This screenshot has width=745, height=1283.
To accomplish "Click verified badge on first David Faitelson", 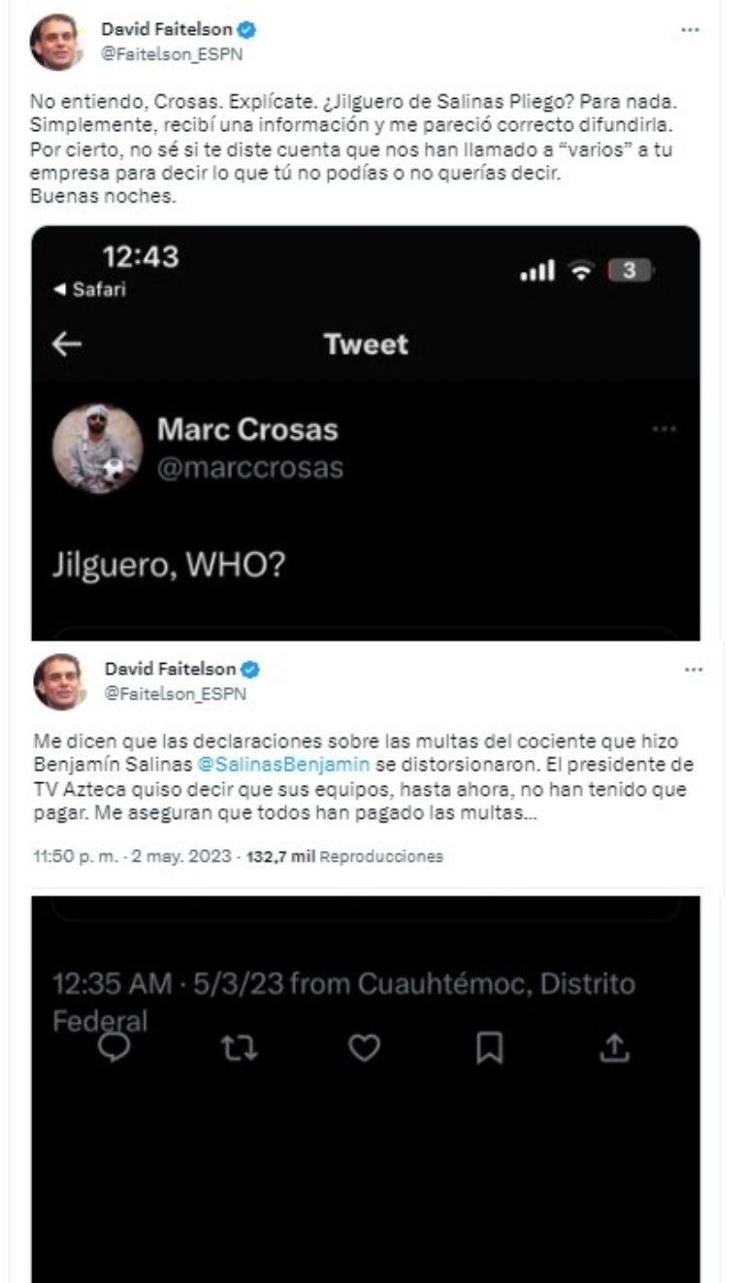I will tap(247, 30).
